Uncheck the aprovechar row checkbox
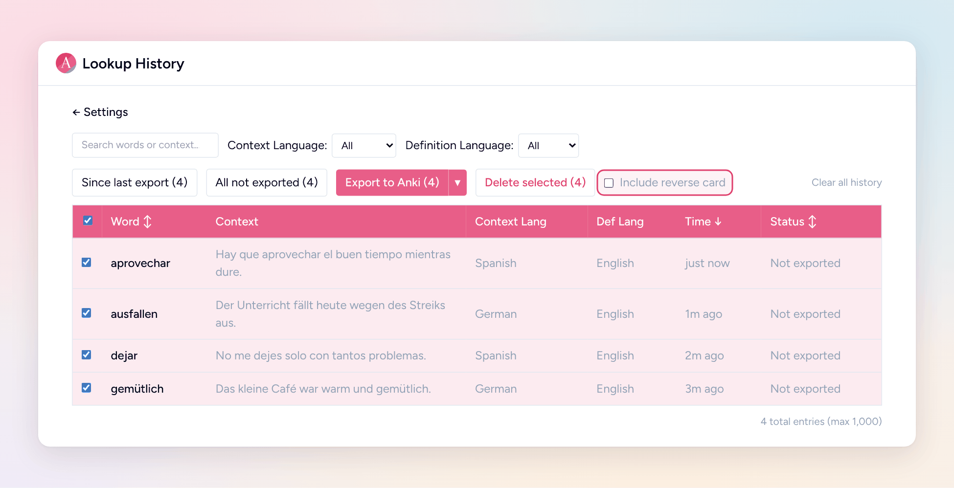 [87, 263]
